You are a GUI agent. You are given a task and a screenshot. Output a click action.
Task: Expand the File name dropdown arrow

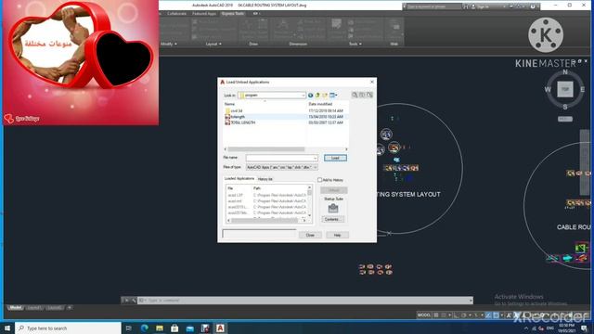tap(316, 158)
